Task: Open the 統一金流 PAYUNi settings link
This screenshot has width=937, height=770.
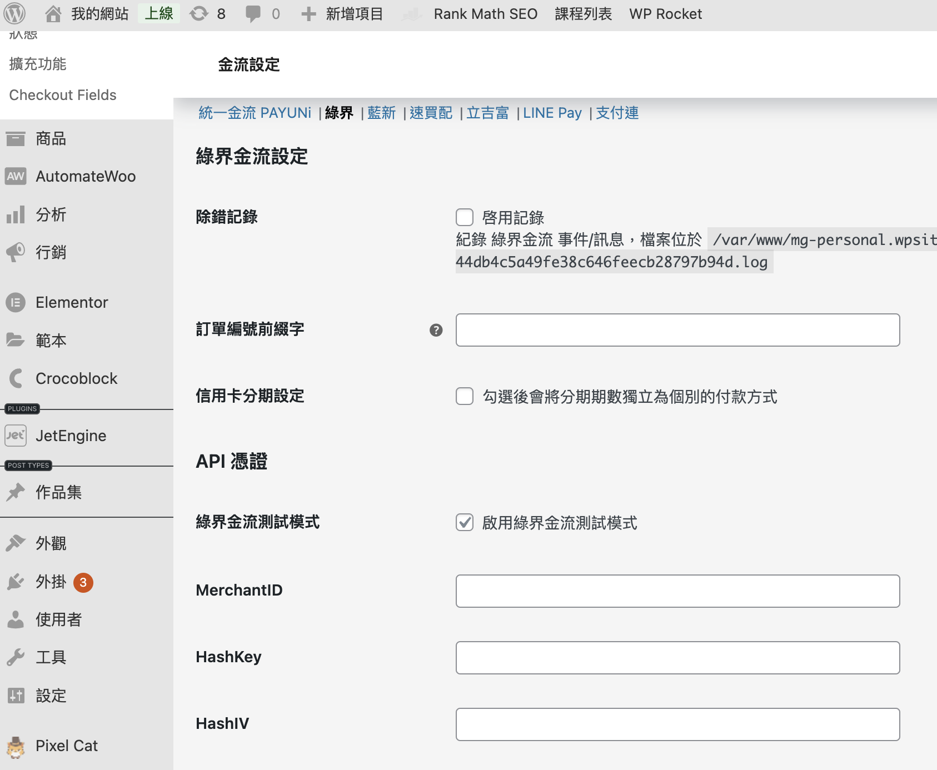Action: [255, 113]
